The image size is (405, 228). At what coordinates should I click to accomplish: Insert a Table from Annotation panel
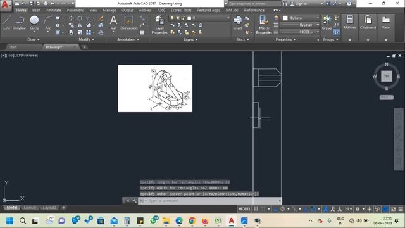(x=142, y=32)
